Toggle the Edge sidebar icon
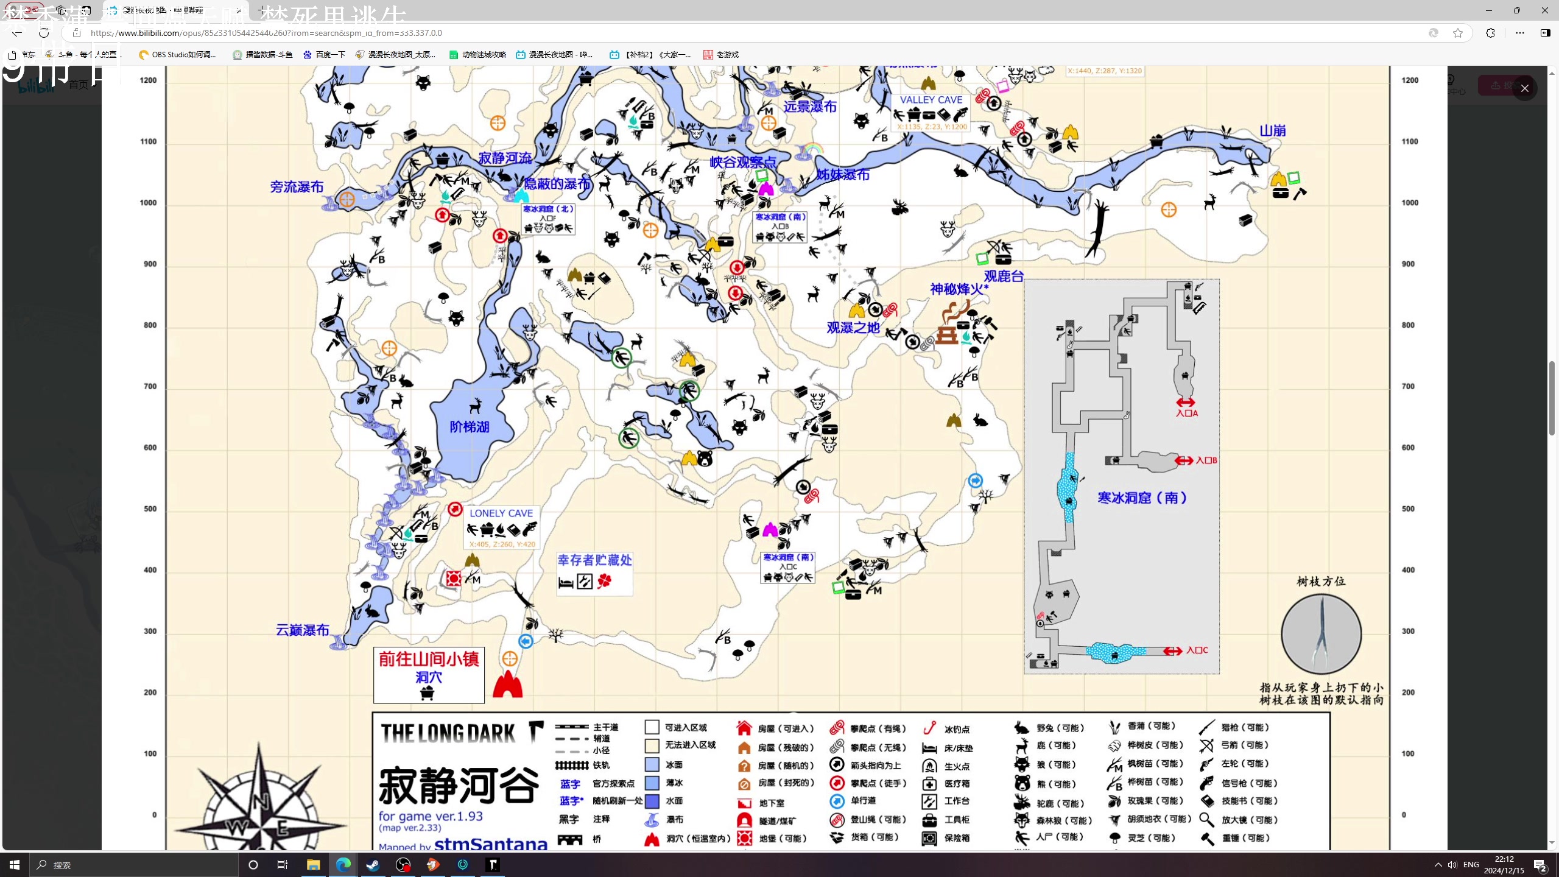The image size is (1559, 877). coord(1545,33)
